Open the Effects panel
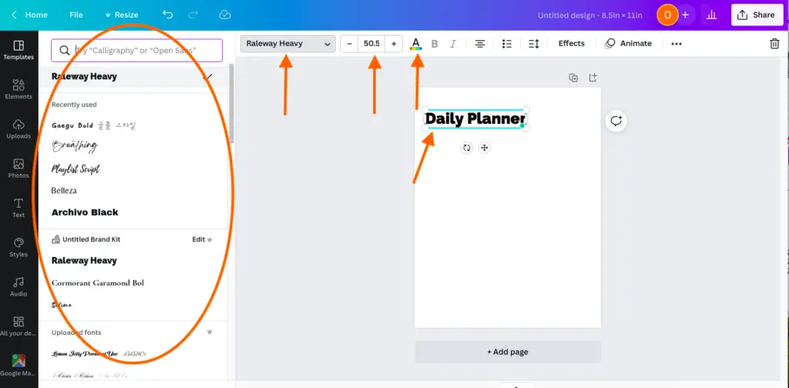 pyautogui.click(x=572, y=44)
